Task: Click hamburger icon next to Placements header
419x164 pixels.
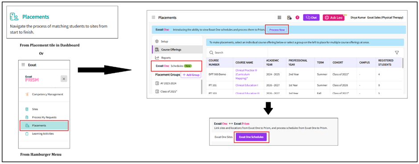Action: pyautogui.click(x=153, y=18)
